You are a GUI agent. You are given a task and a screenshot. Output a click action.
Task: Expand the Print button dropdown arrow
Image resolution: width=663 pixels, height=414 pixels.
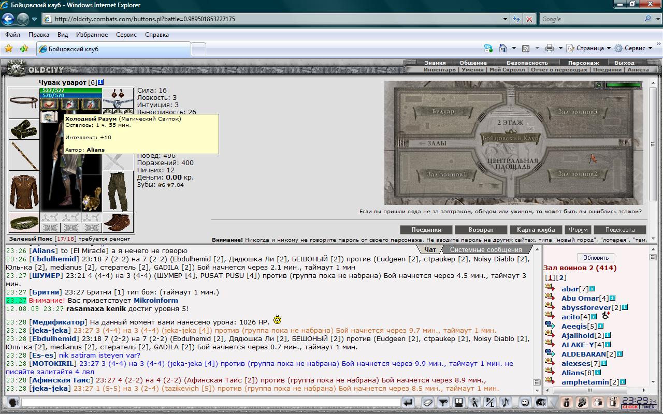coord(560,48)
